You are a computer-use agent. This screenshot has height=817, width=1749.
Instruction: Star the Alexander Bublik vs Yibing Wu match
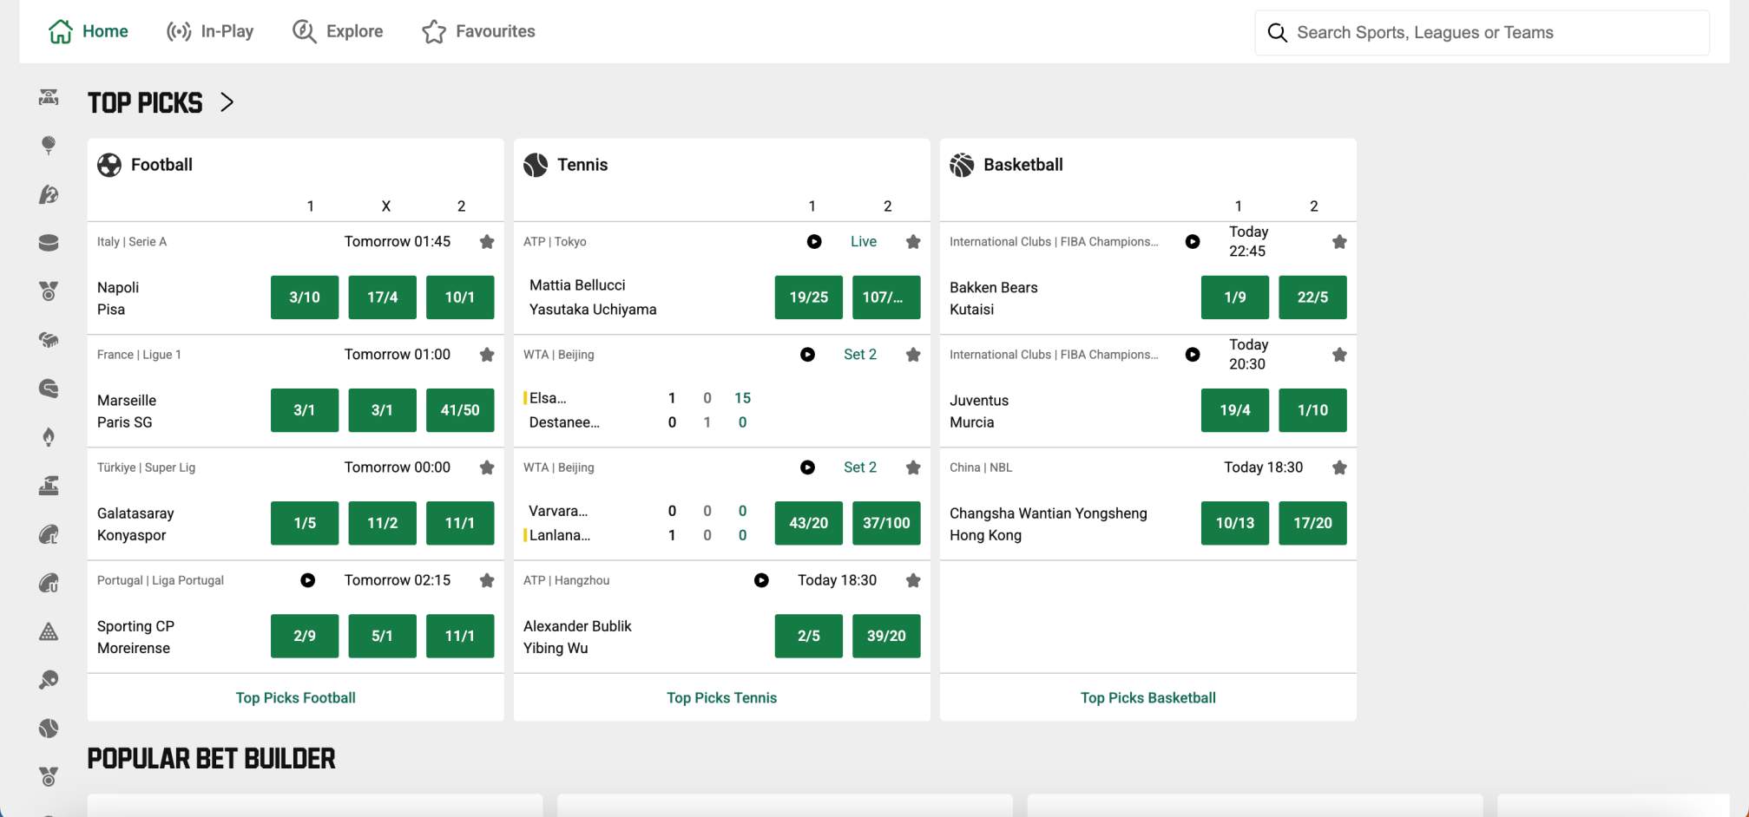tap(913, 580)
